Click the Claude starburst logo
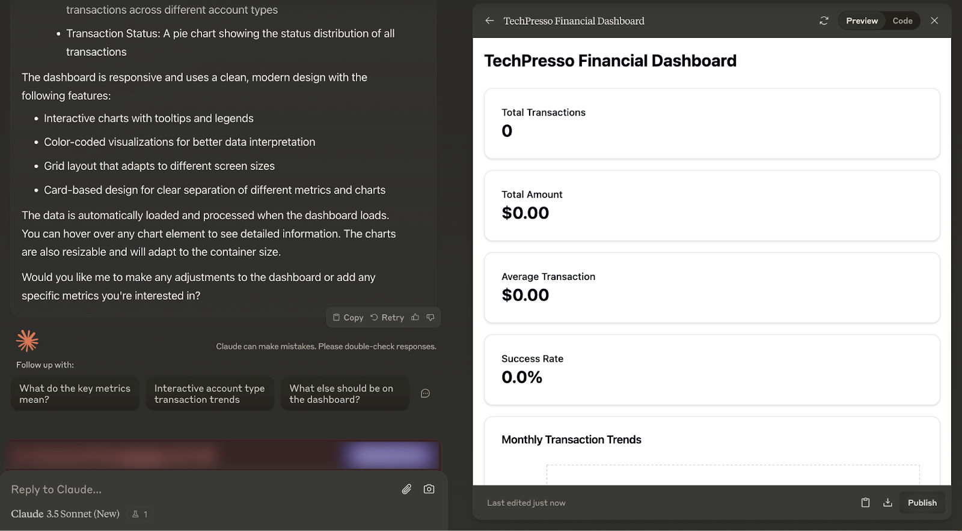Image resolution: width=962 pixels, height=531 pixels. pyautogui.click(x=27, y=341)
